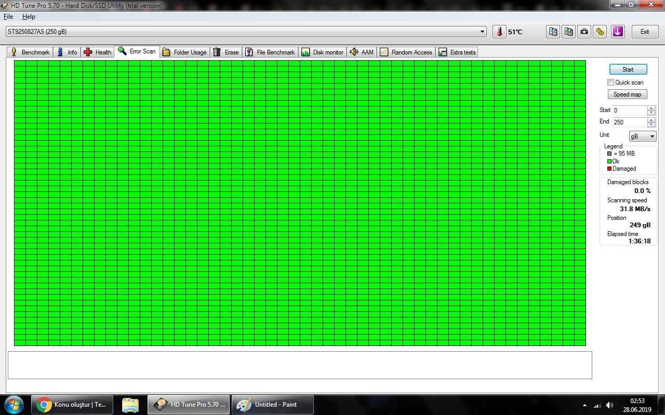665x415 pixels.
Task: Open the Help menu
Action: point(29,17)
